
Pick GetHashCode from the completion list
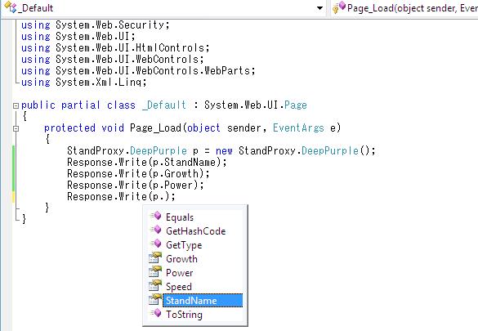coord(196,231)
